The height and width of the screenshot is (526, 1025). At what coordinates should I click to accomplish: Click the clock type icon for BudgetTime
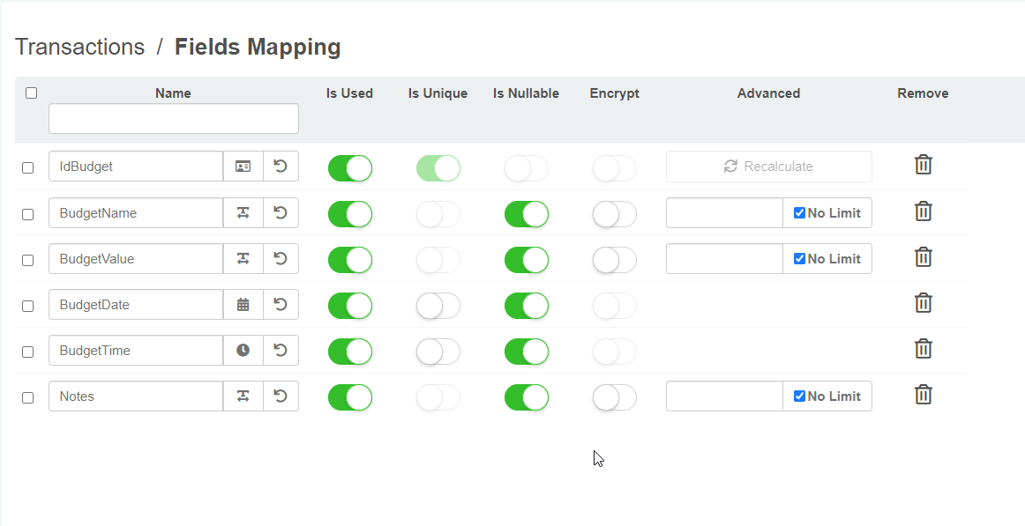pyautogui.click(x=243, y=351)
